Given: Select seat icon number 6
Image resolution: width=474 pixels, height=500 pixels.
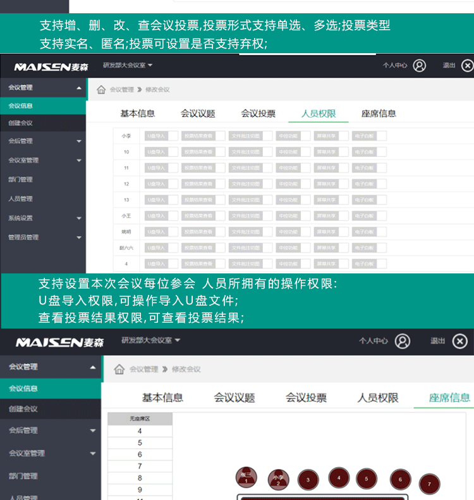Looking at the screenshot, I should tap(400, 480).
